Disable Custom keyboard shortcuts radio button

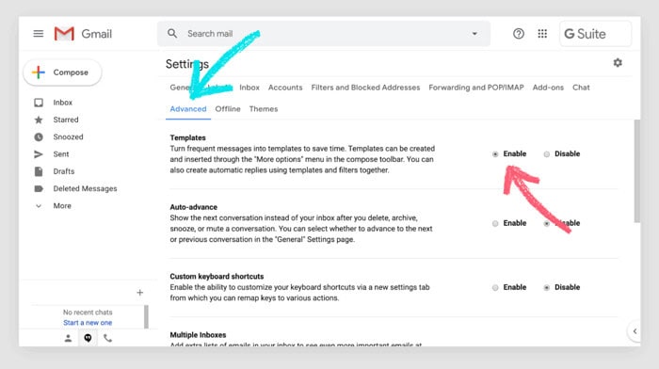546,288
